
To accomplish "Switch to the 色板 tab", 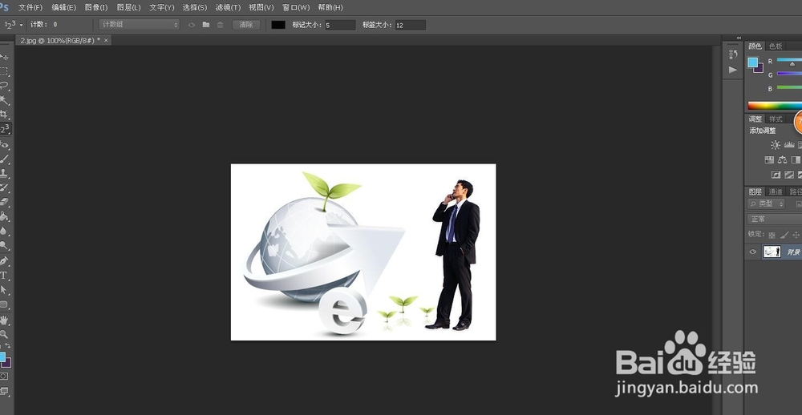I will click(776, 46).
